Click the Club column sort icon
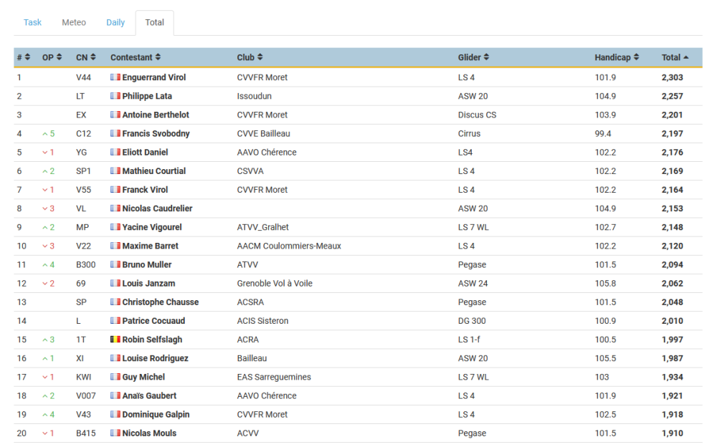717x447 pixels. pyautogui.click(x=260, y=57)
